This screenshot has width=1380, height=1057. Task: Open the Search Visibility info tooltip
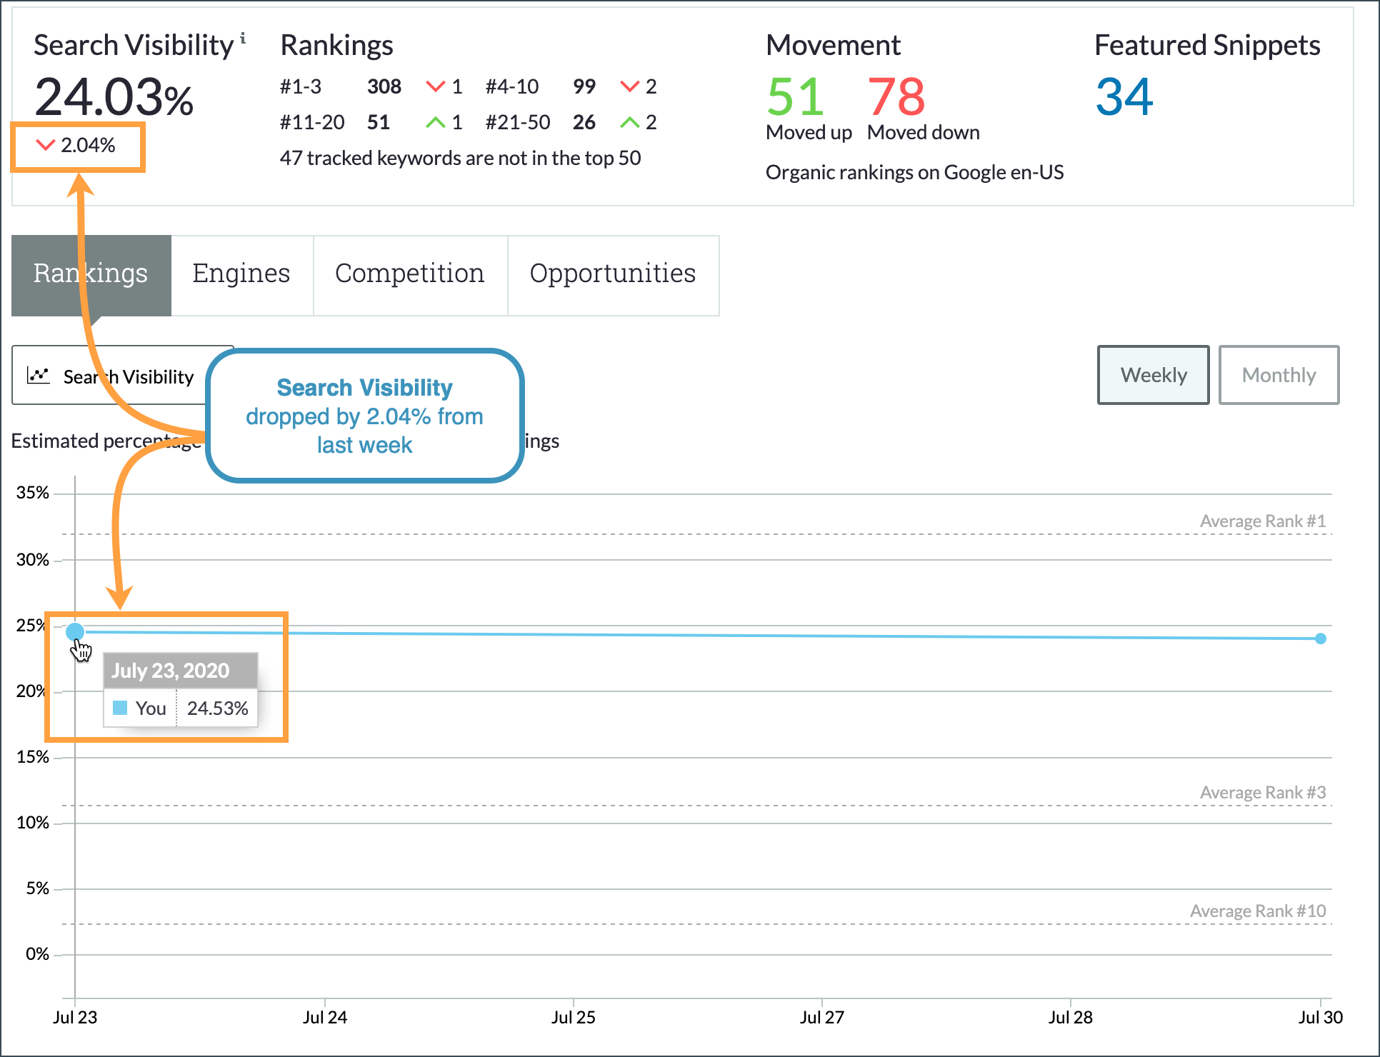244,37
